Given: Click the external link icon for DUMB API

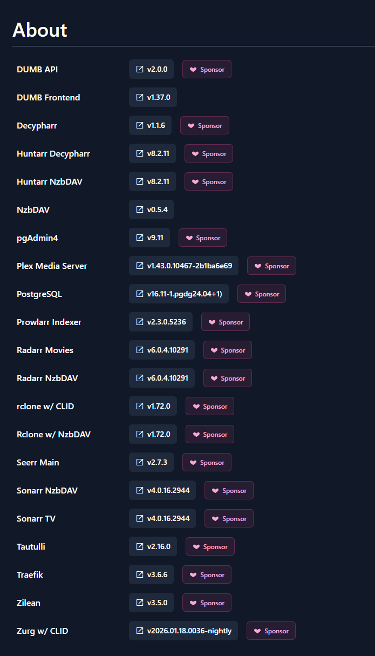Looking at the screenshot, I should point(140,69).
